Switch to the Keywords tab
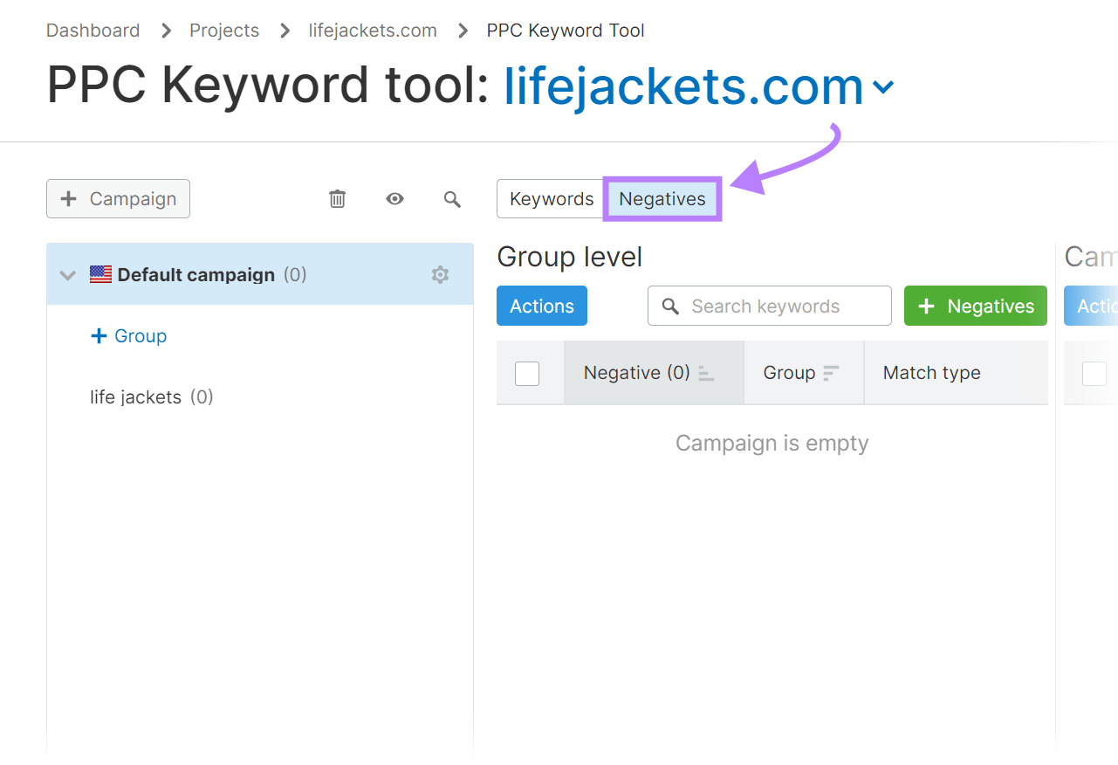The width and height of the screenshot is (1118, 765). pos(551,198)
